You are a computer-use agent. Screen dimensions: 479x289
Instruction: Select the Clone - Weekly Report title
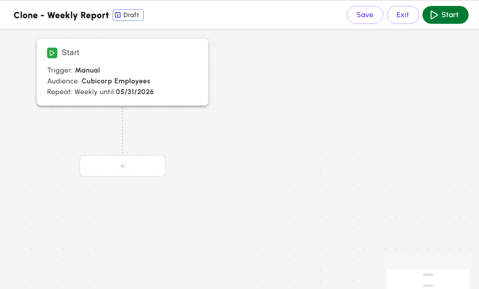(x=61, y=15)
